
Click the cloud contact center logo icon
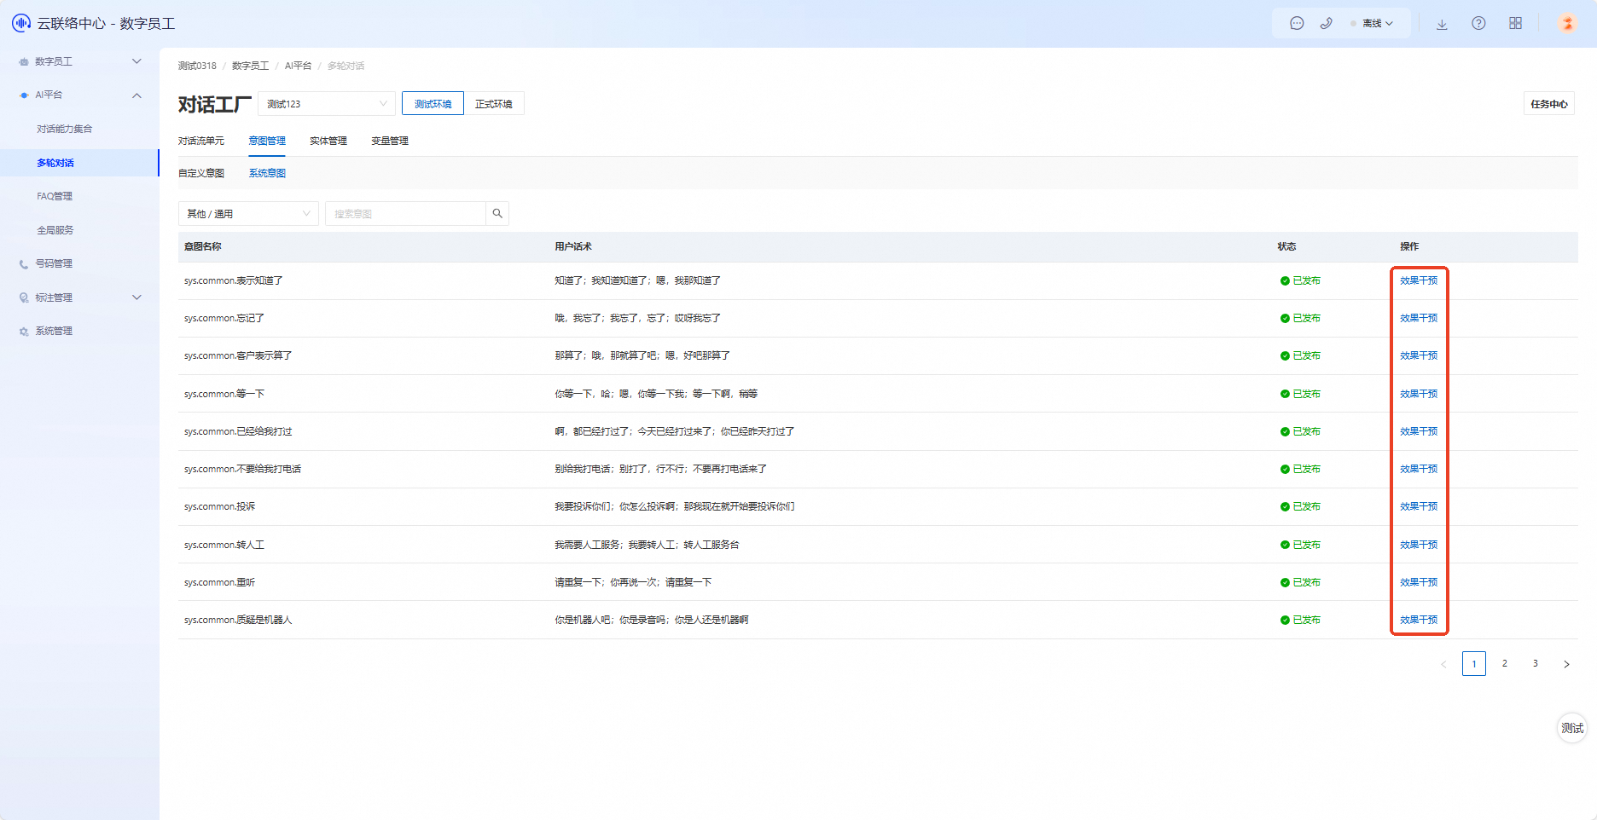tap(21, 23)
